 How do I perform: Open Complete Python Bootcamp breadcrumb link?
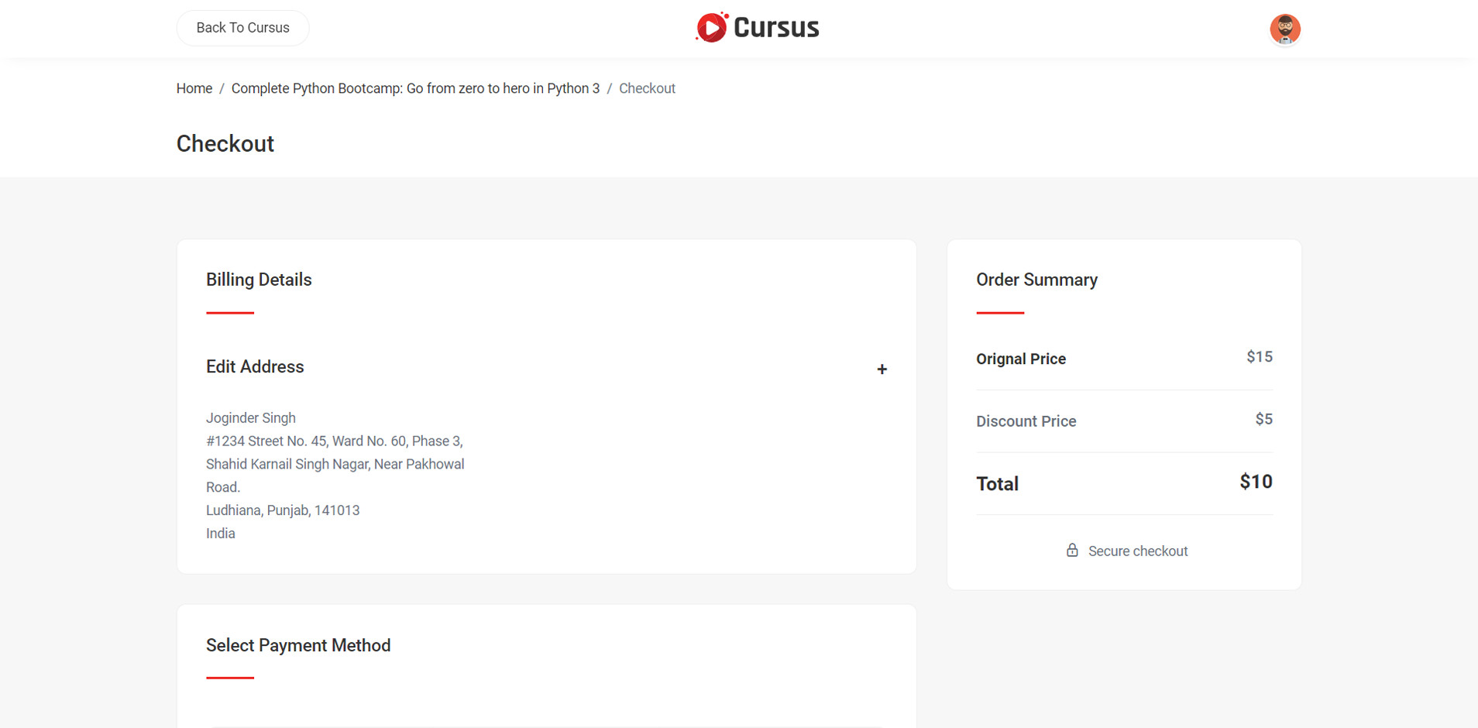415,88
